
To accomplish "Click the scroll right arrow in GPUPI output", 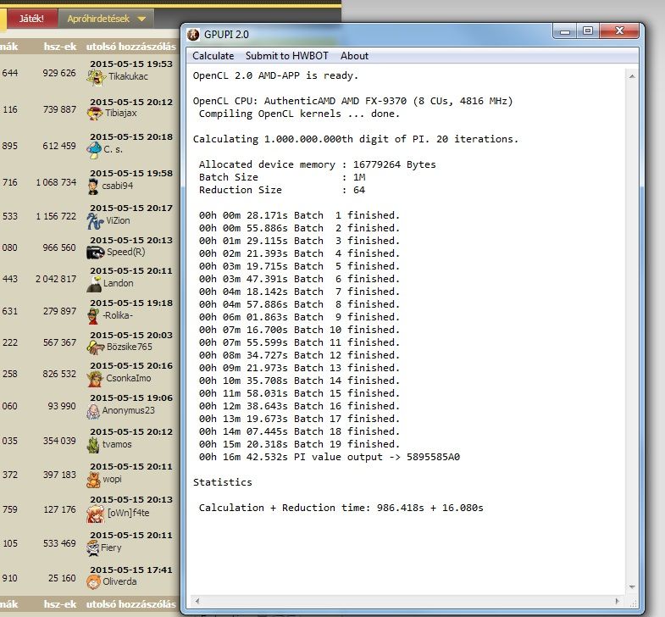I will click(x=617, y=601).
